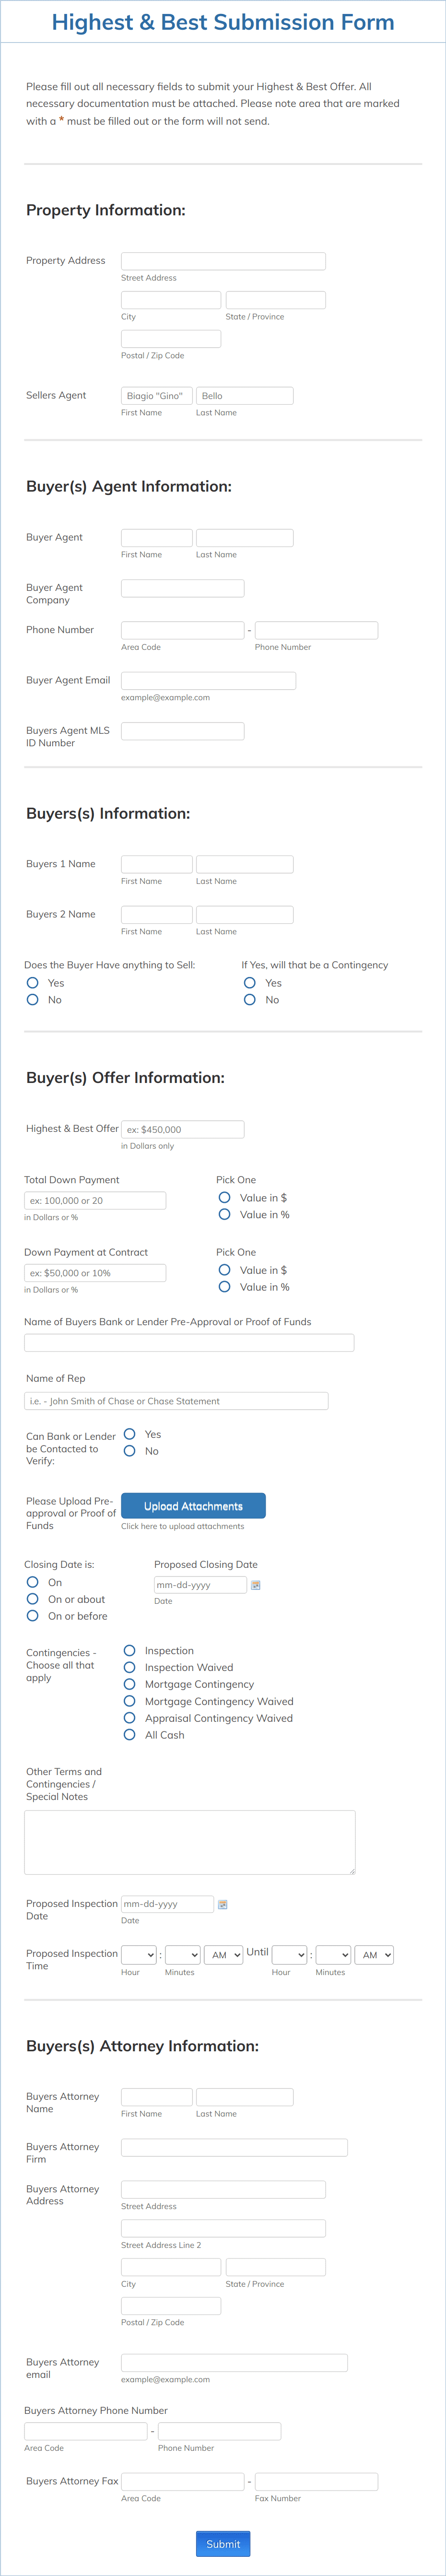Open the Proposed Inspection Date calendar icon
This screenshot has width=446, height=2576.
click(x=222, y=1904)
